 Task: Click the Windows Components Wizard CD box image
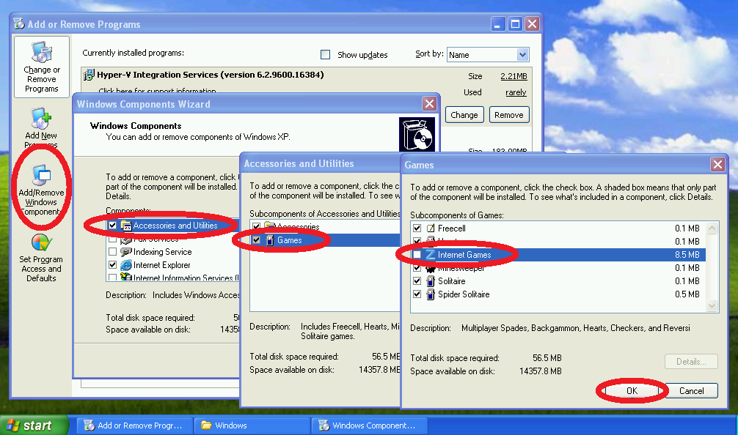417,134
